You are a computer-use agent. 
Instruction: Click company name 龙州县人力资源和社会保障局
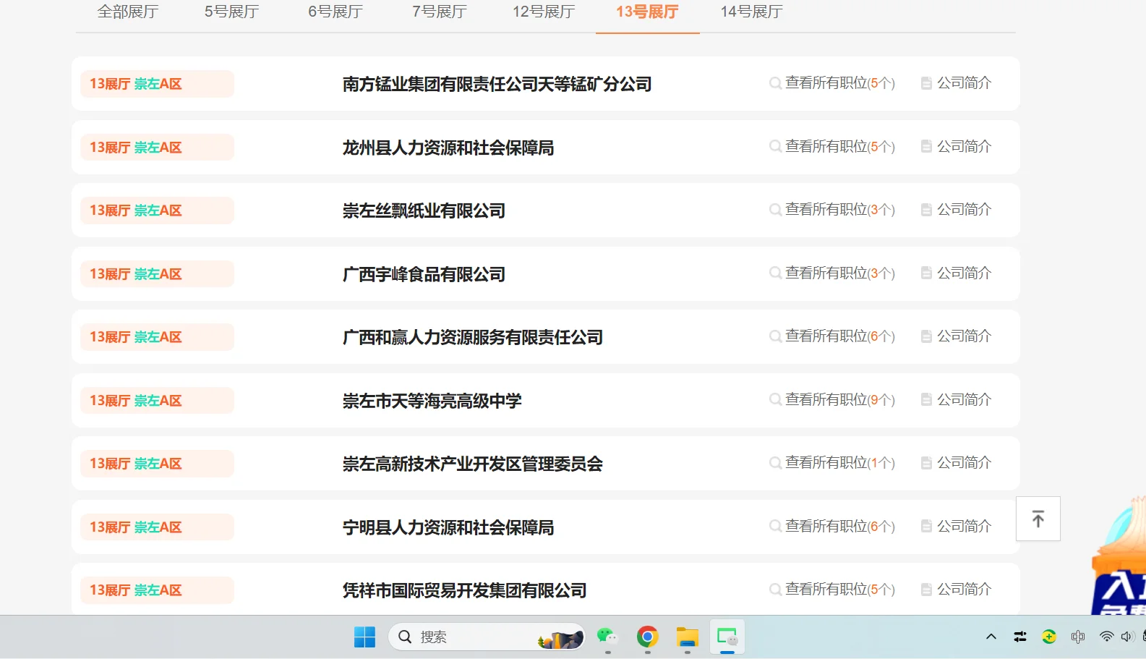point(448,148)
